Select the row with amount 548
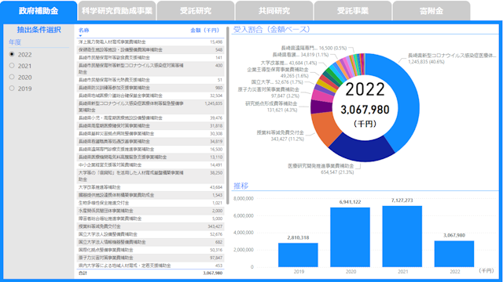The width and height of the screenshot is (503, 282). [x=150, y=50]
